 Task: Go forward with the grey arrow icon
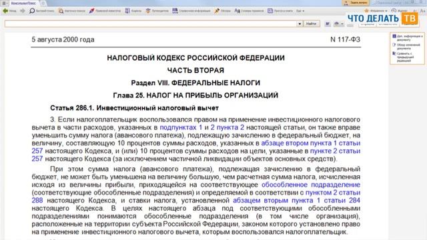22,11
